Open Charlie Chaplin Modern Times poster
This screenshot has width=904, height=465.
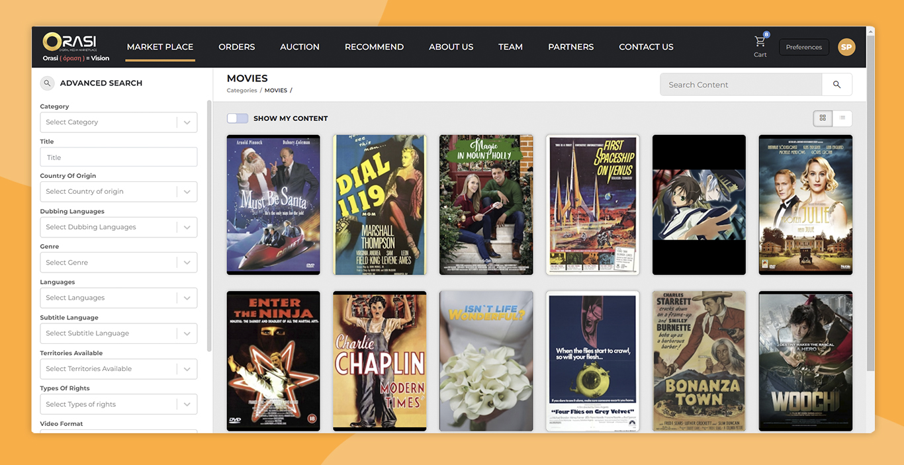point(380,361)
